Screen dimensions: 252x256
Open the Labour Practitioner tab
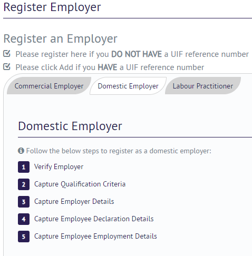click(x=203, y=86)
